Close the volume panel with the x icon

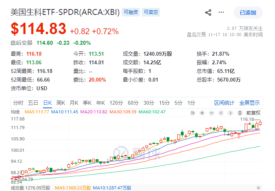[258, 188]
